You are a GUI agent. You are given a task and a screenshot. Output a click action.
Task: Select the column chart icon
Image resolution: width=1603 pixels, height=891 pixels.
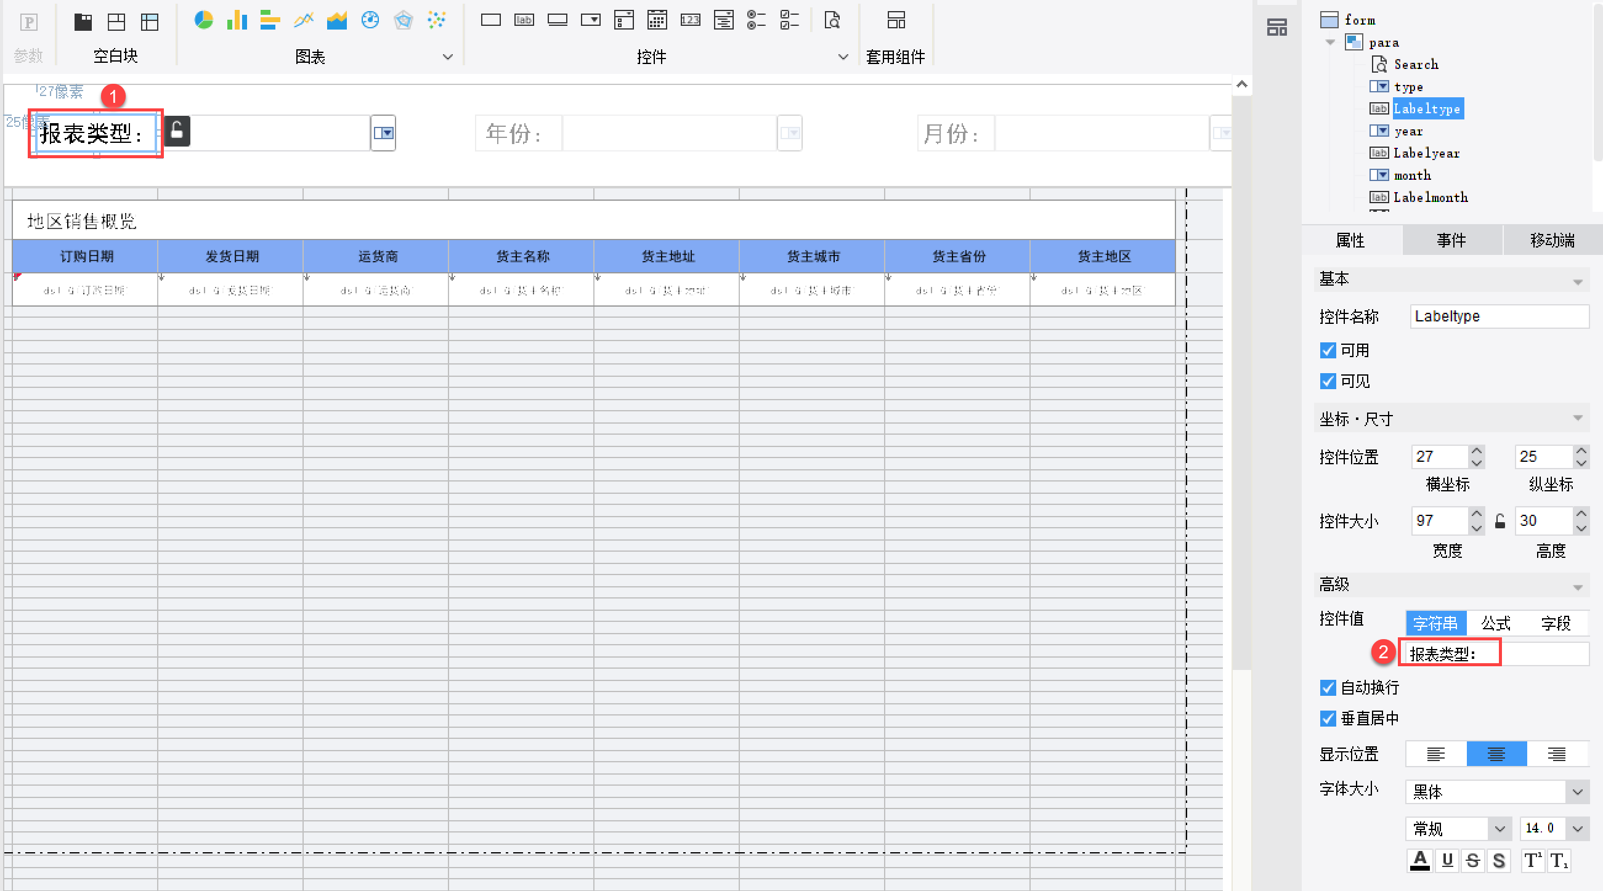(x=237, y=20)
